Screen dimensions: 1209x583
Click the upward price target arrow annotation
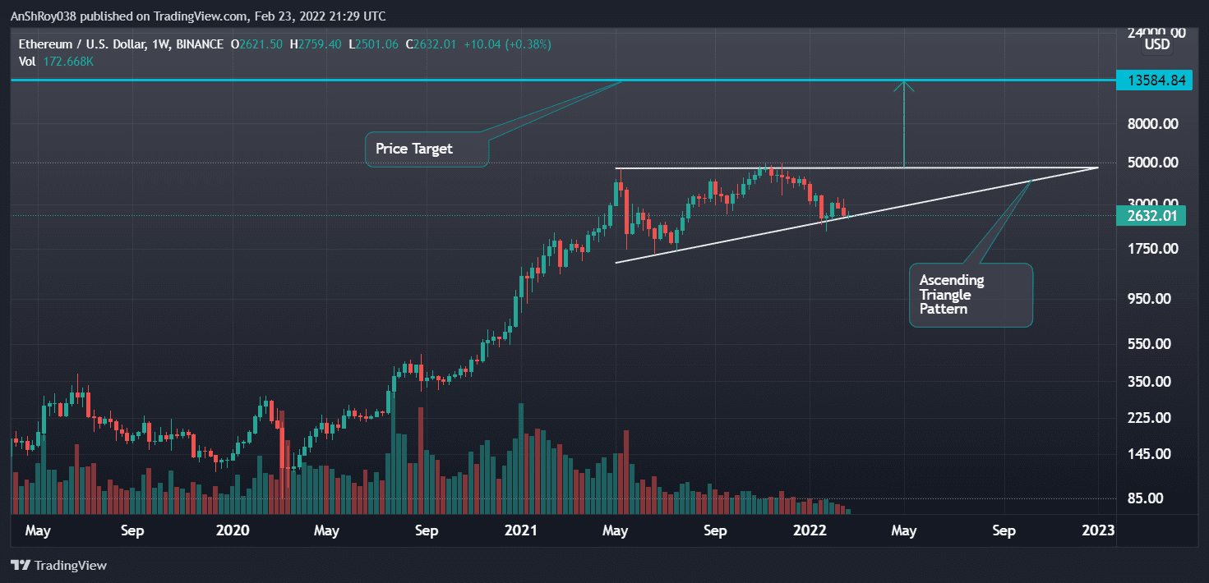point(905,123)
